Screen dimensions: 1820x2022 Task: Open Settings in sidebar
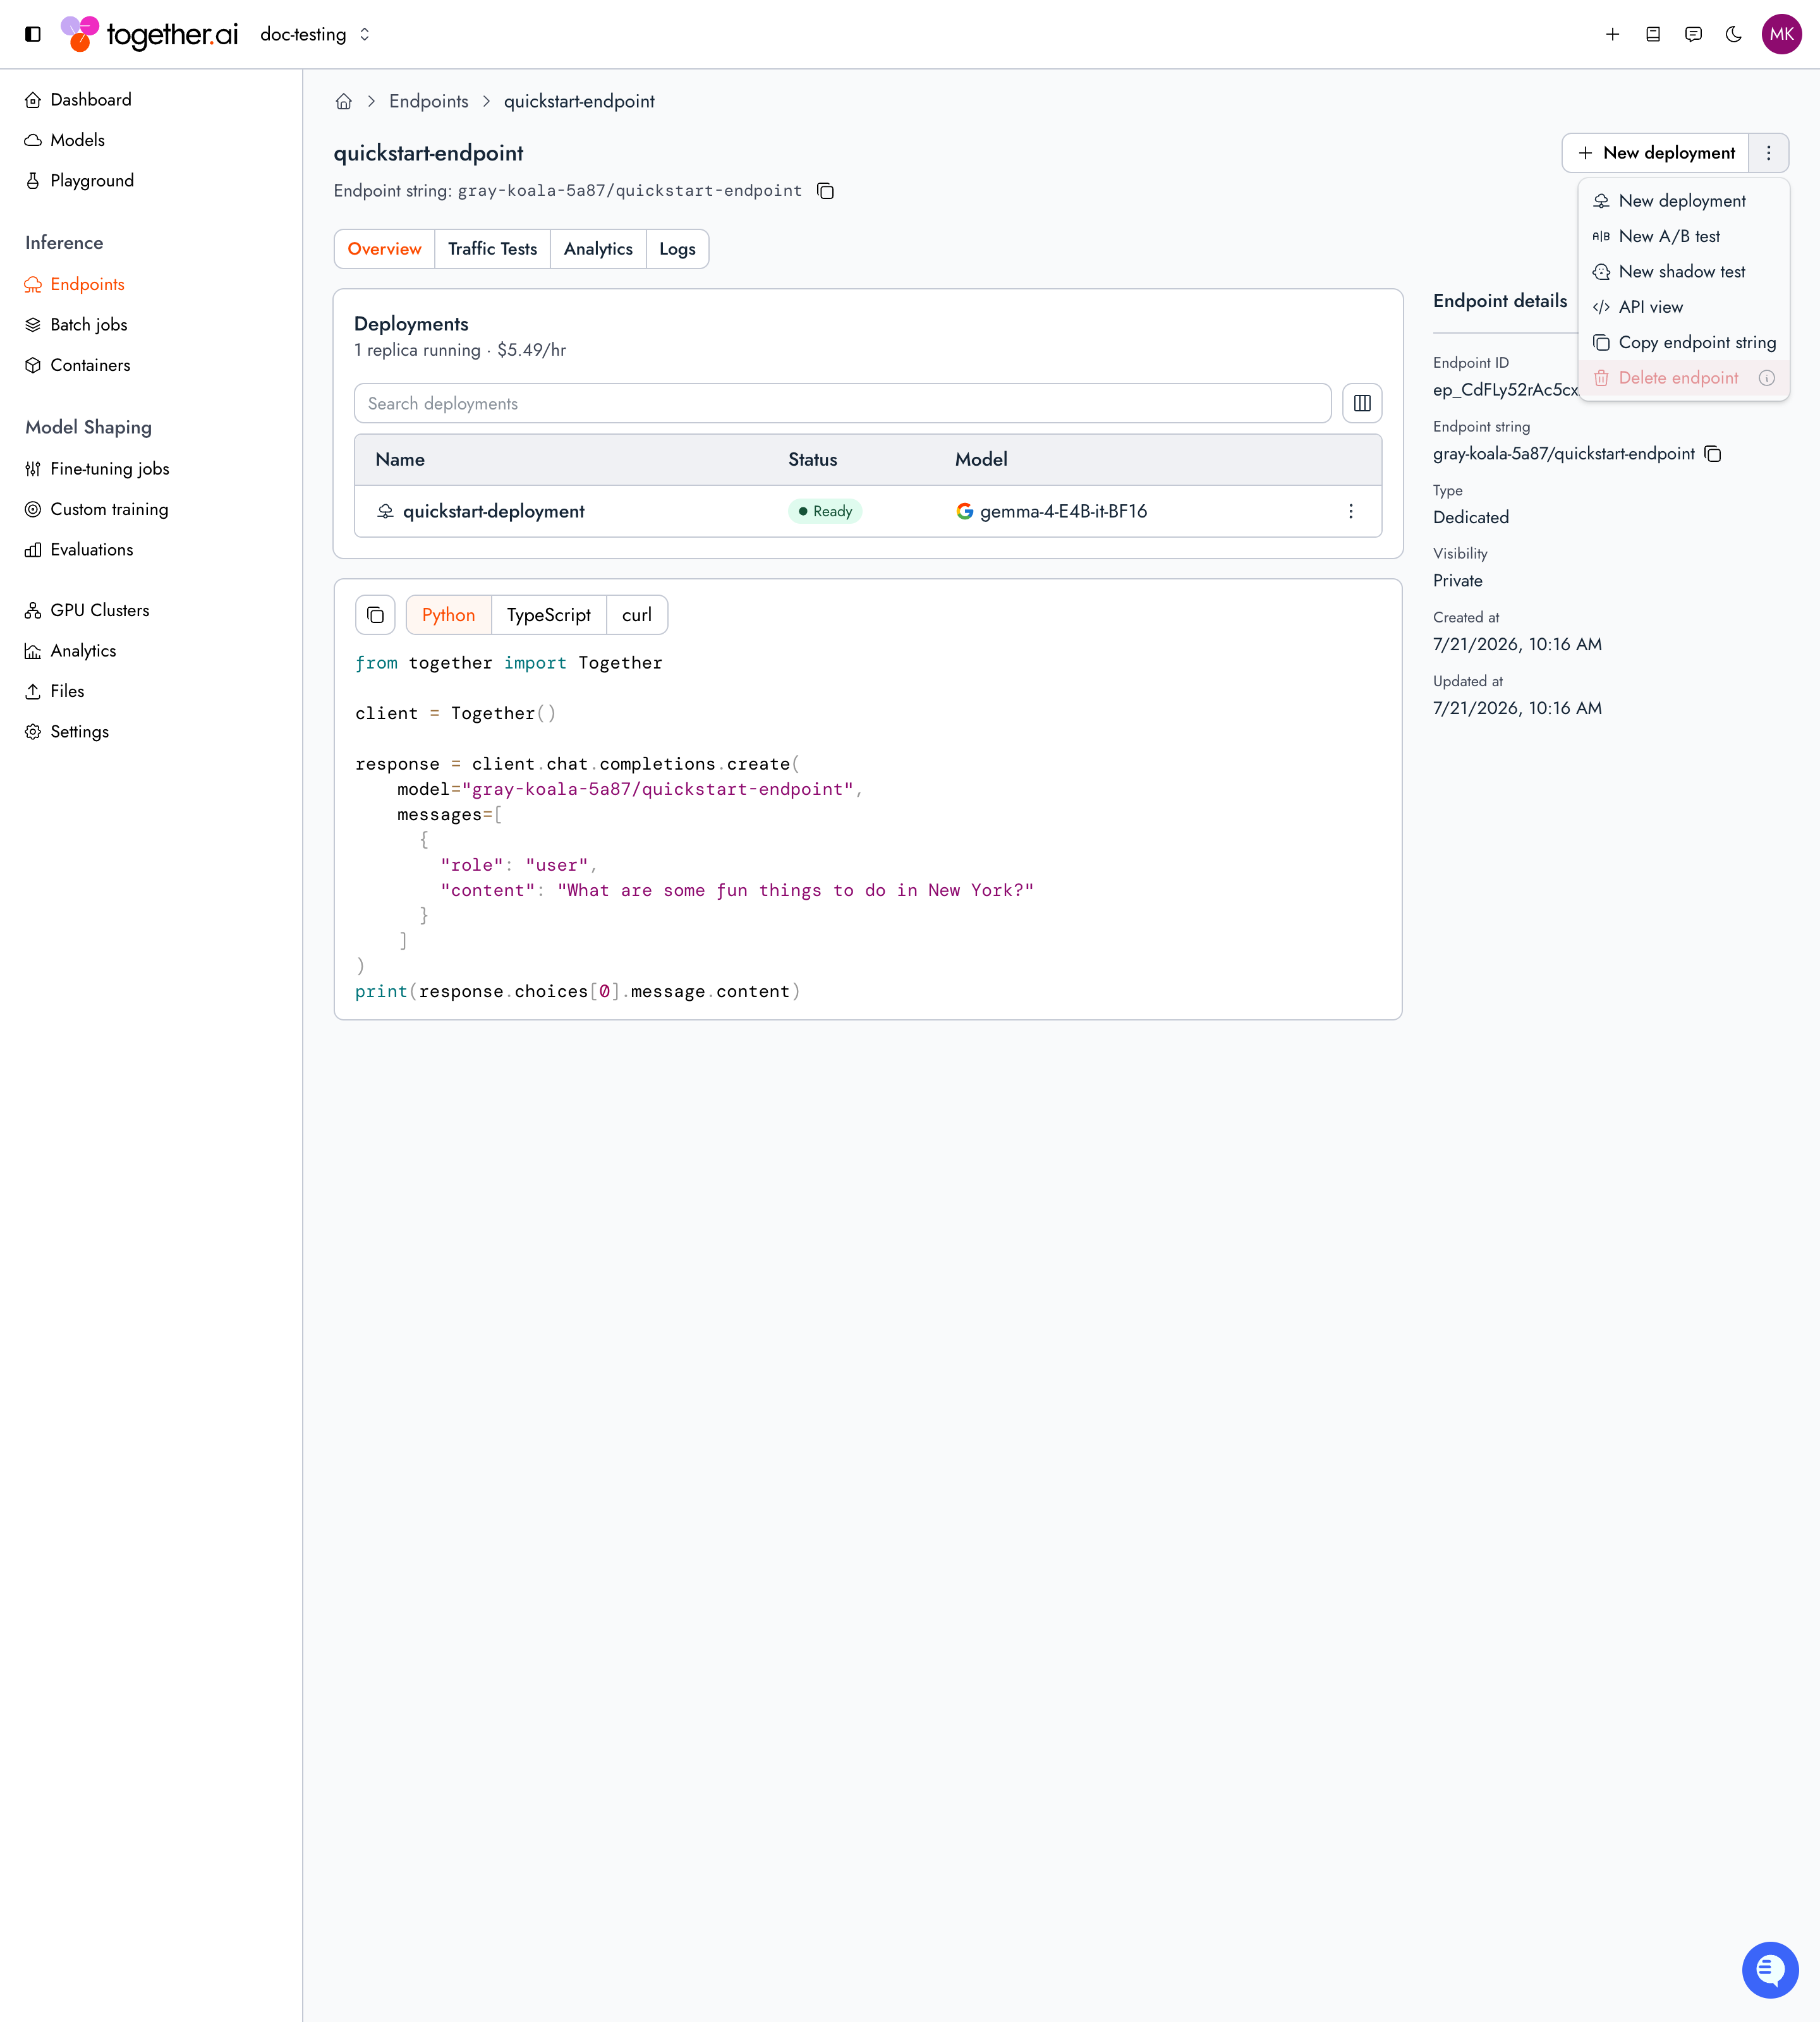click(67, 732)
